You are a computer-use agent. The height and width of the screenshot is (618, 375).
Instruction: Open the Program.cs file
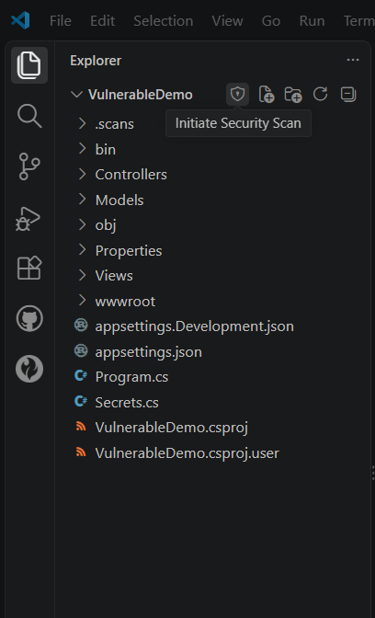pos(131,377)
